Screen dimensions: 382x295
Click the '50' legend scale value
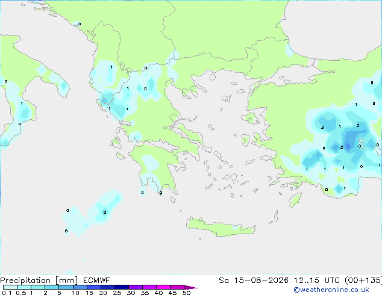tap(187, 293)
